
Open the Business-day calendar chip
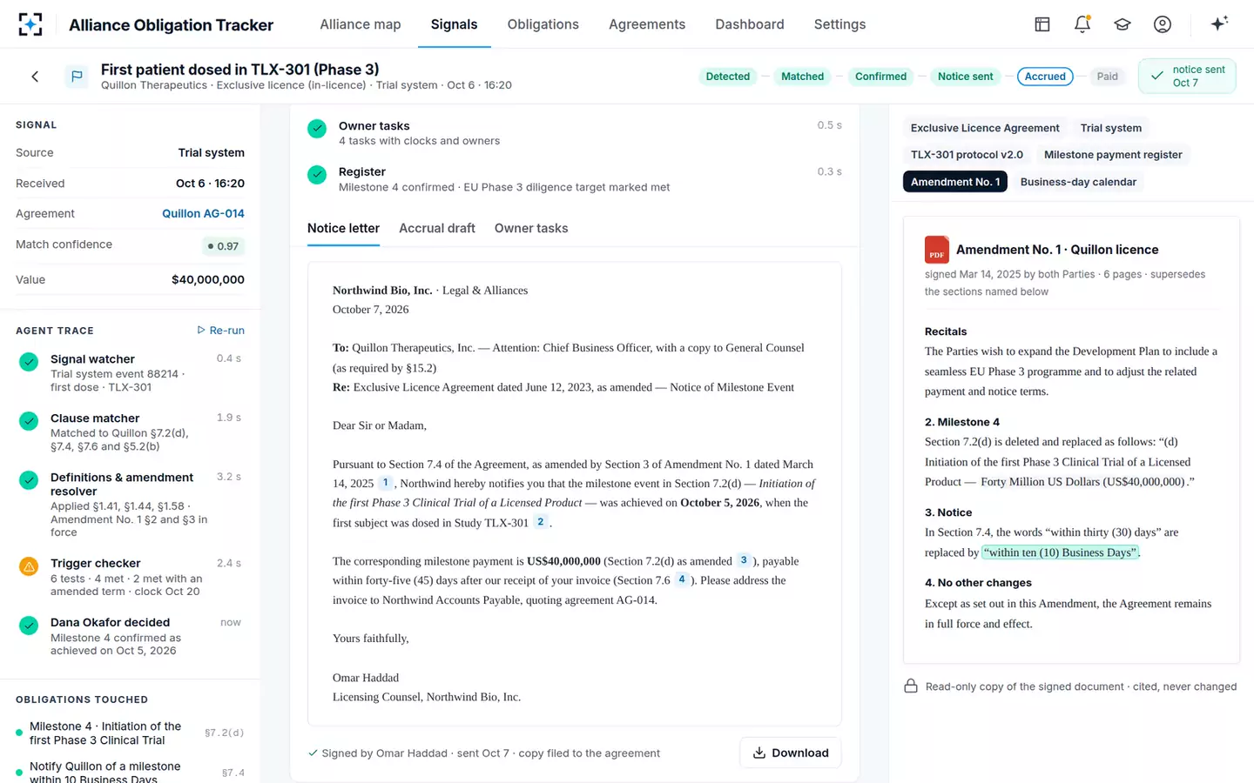tap(1078, 182)
